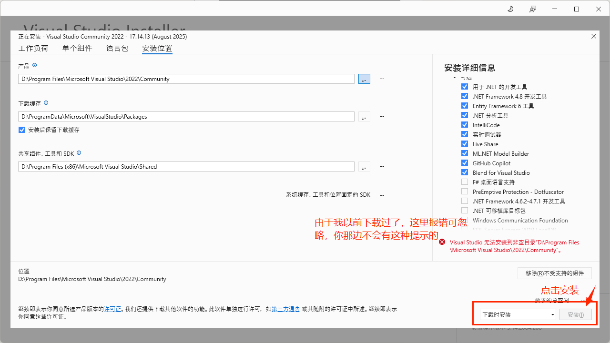Viewport: 610px width, 343px height.
Task: Browse for the 下载缓存 folder location
Action: tap(364, 117)
